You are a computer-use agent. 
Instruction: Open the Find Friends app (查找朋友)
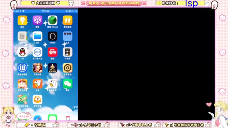[x=68, y=20]
